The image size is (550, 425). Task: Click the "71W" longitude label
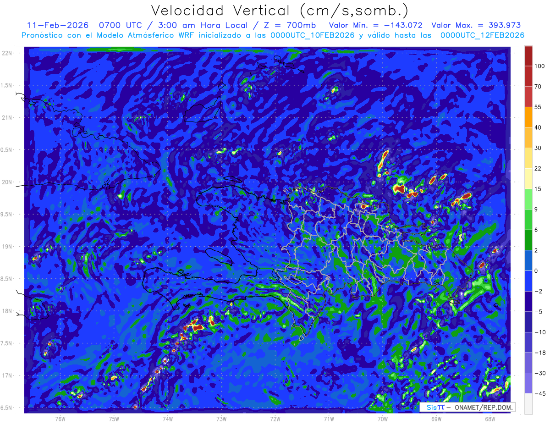329,418
